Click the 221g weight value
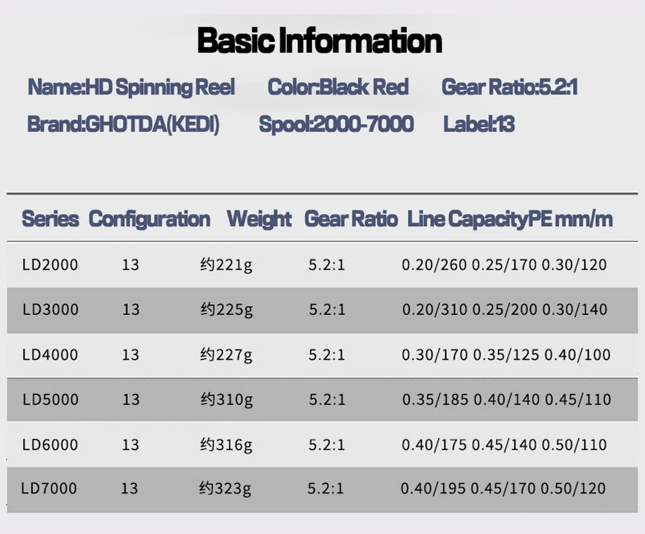The image size is (645, 534). pos(226,265)
